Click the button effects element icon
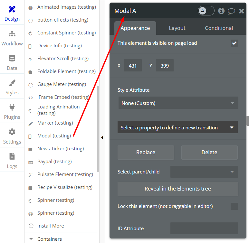Image resolution: width=249 pixels, height=243 pixels. (31, 21)
